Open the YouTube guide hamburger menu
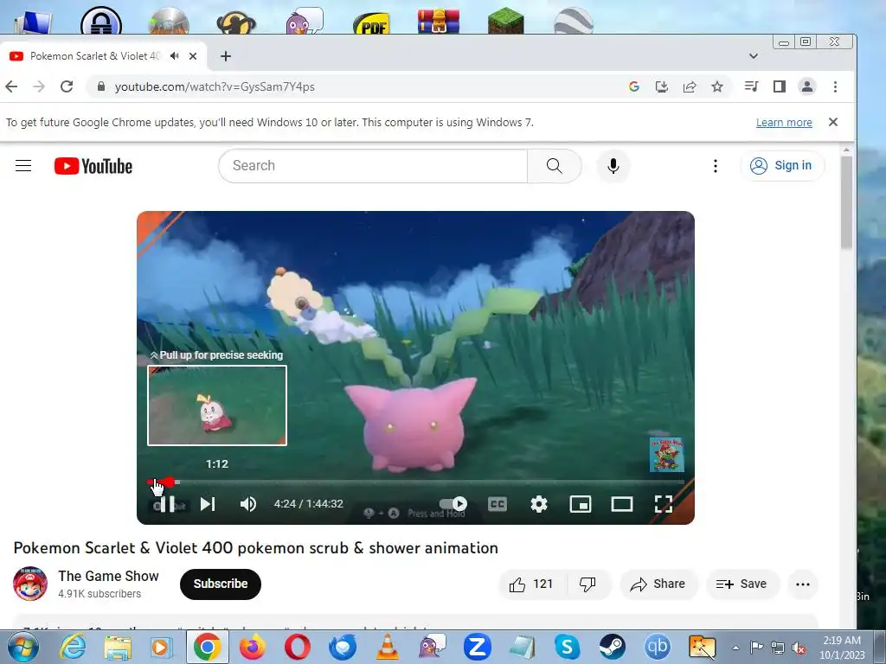This screenshot has height=664, width=886. (x=23, y=165)
